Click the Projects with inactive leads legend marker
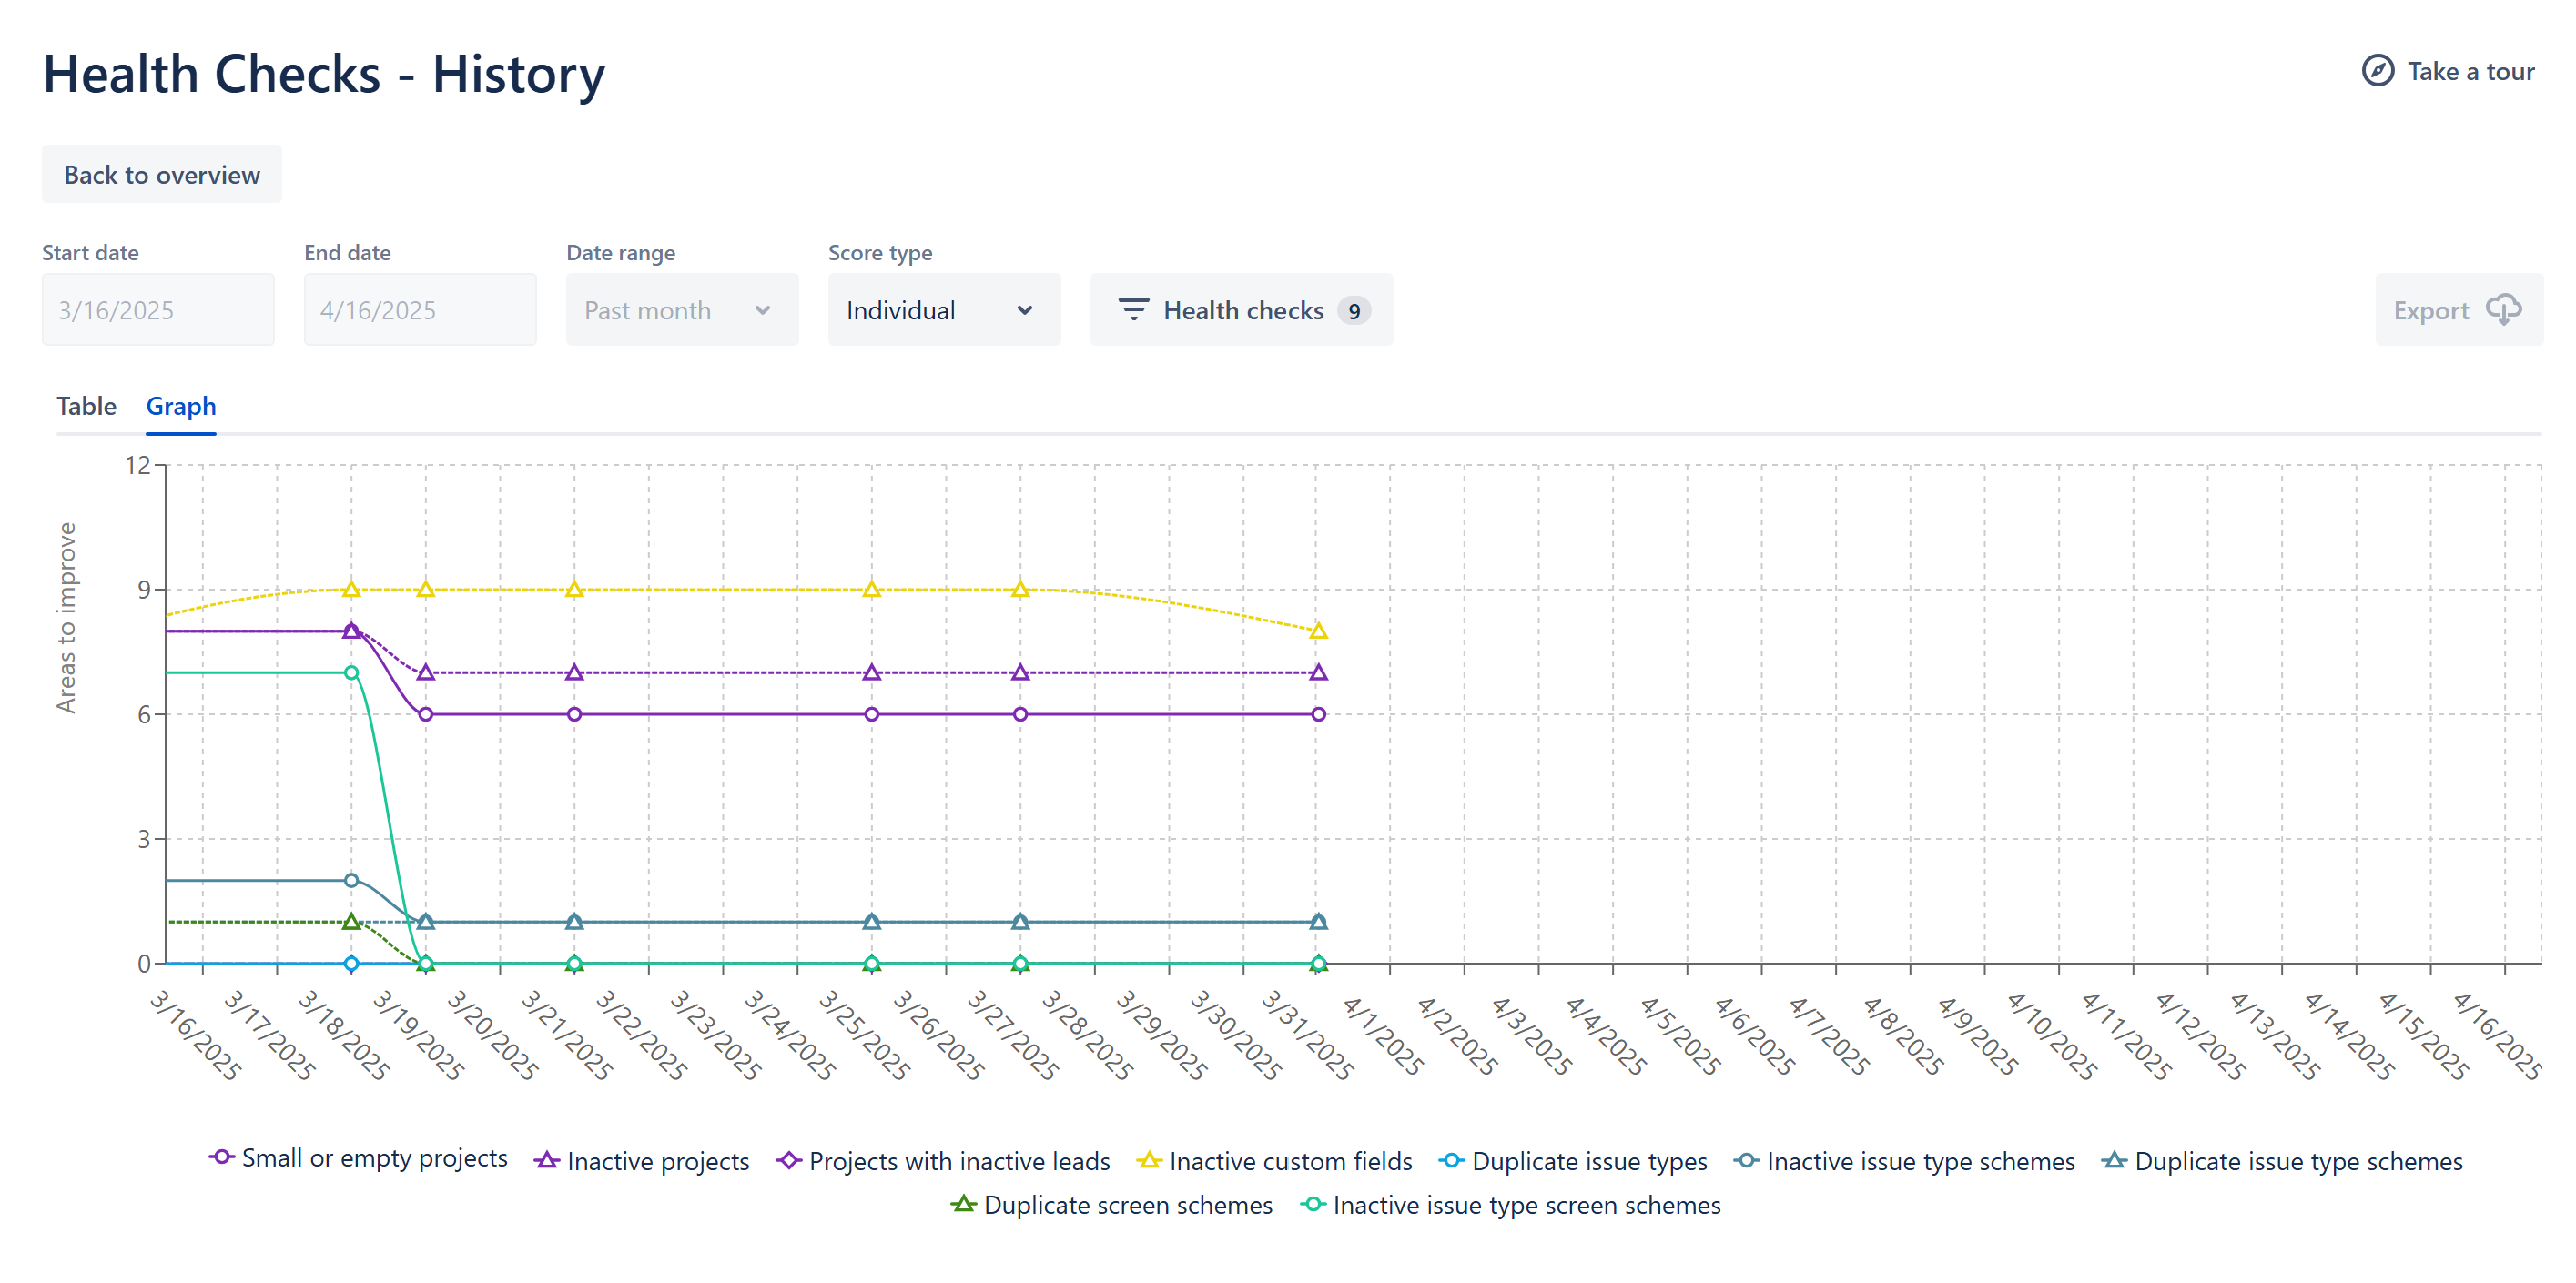The height and width of the screenshot is (1283, 2576). coord(789,1160)
